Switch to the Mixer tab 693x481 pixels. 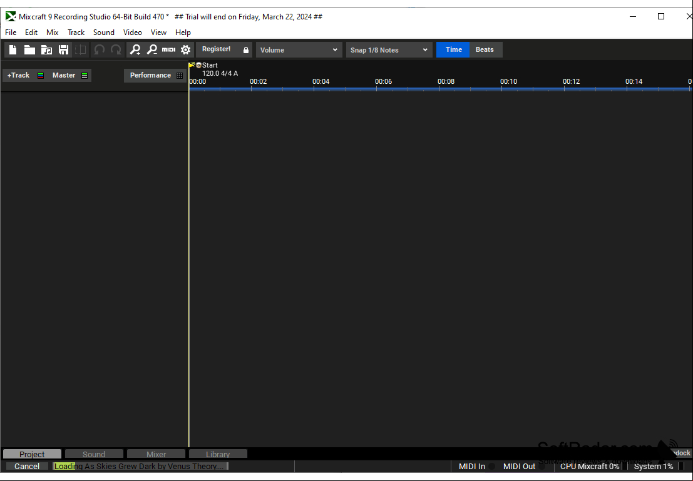click(156, 454)
